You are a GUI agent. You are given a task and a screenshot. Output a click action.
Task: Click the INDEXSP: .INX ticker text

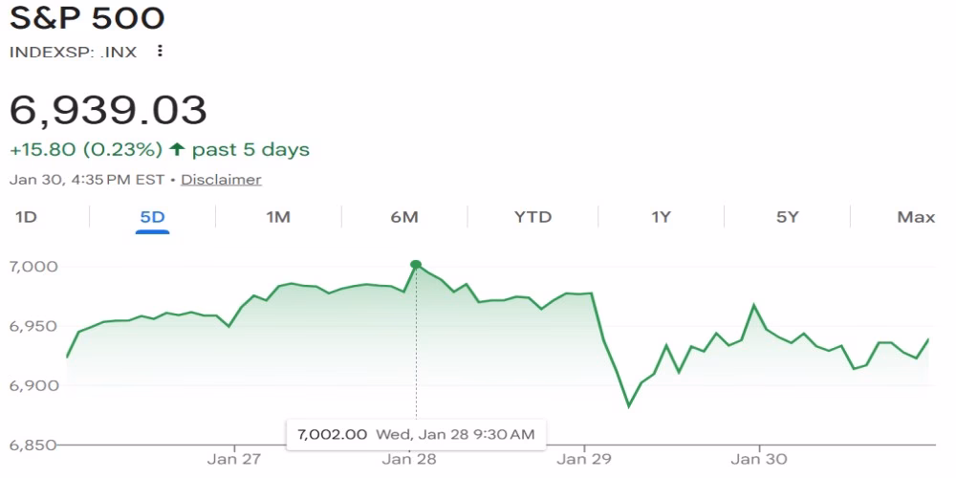coord(73,52)
